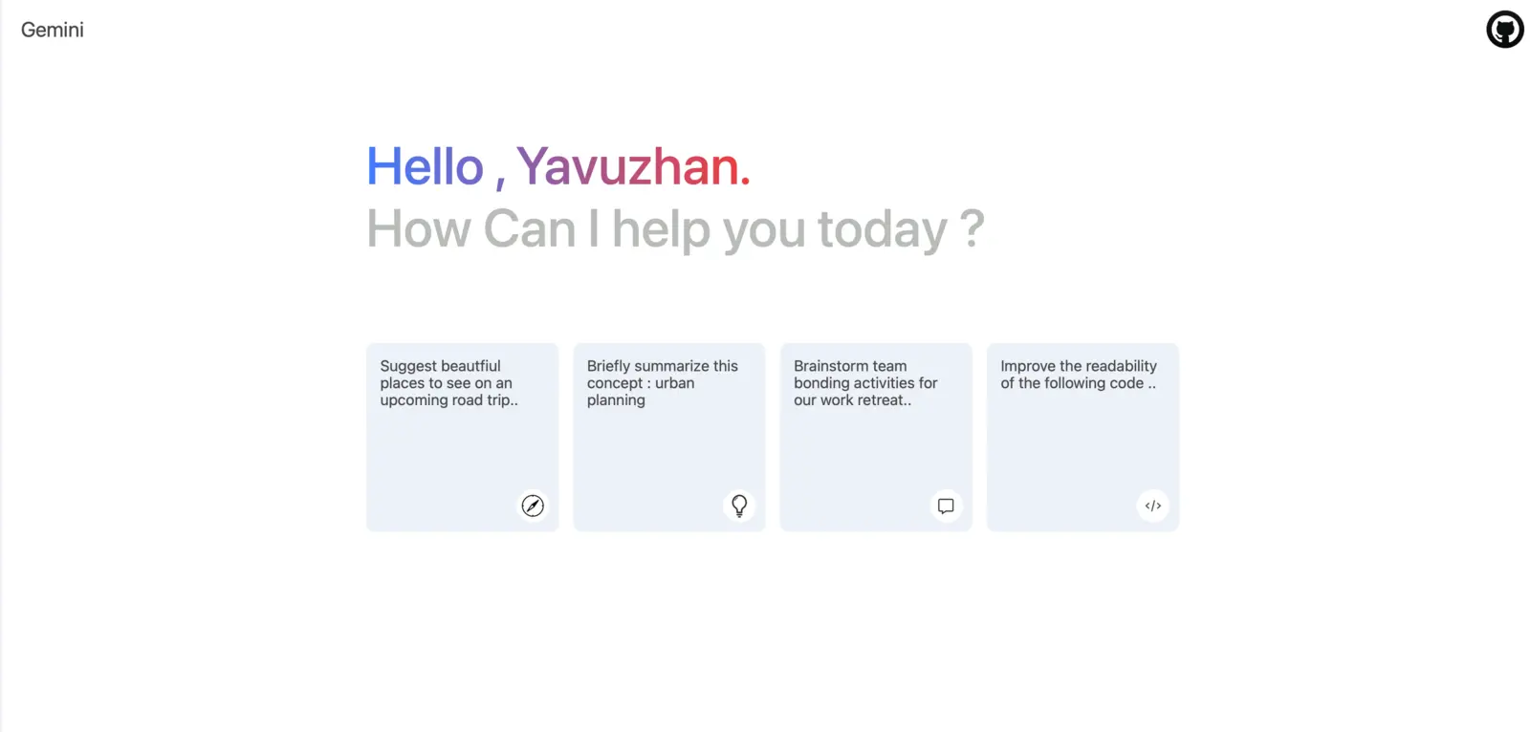Click the comma after 'Hello' in greeting
1530x732 pixels.
500,182
